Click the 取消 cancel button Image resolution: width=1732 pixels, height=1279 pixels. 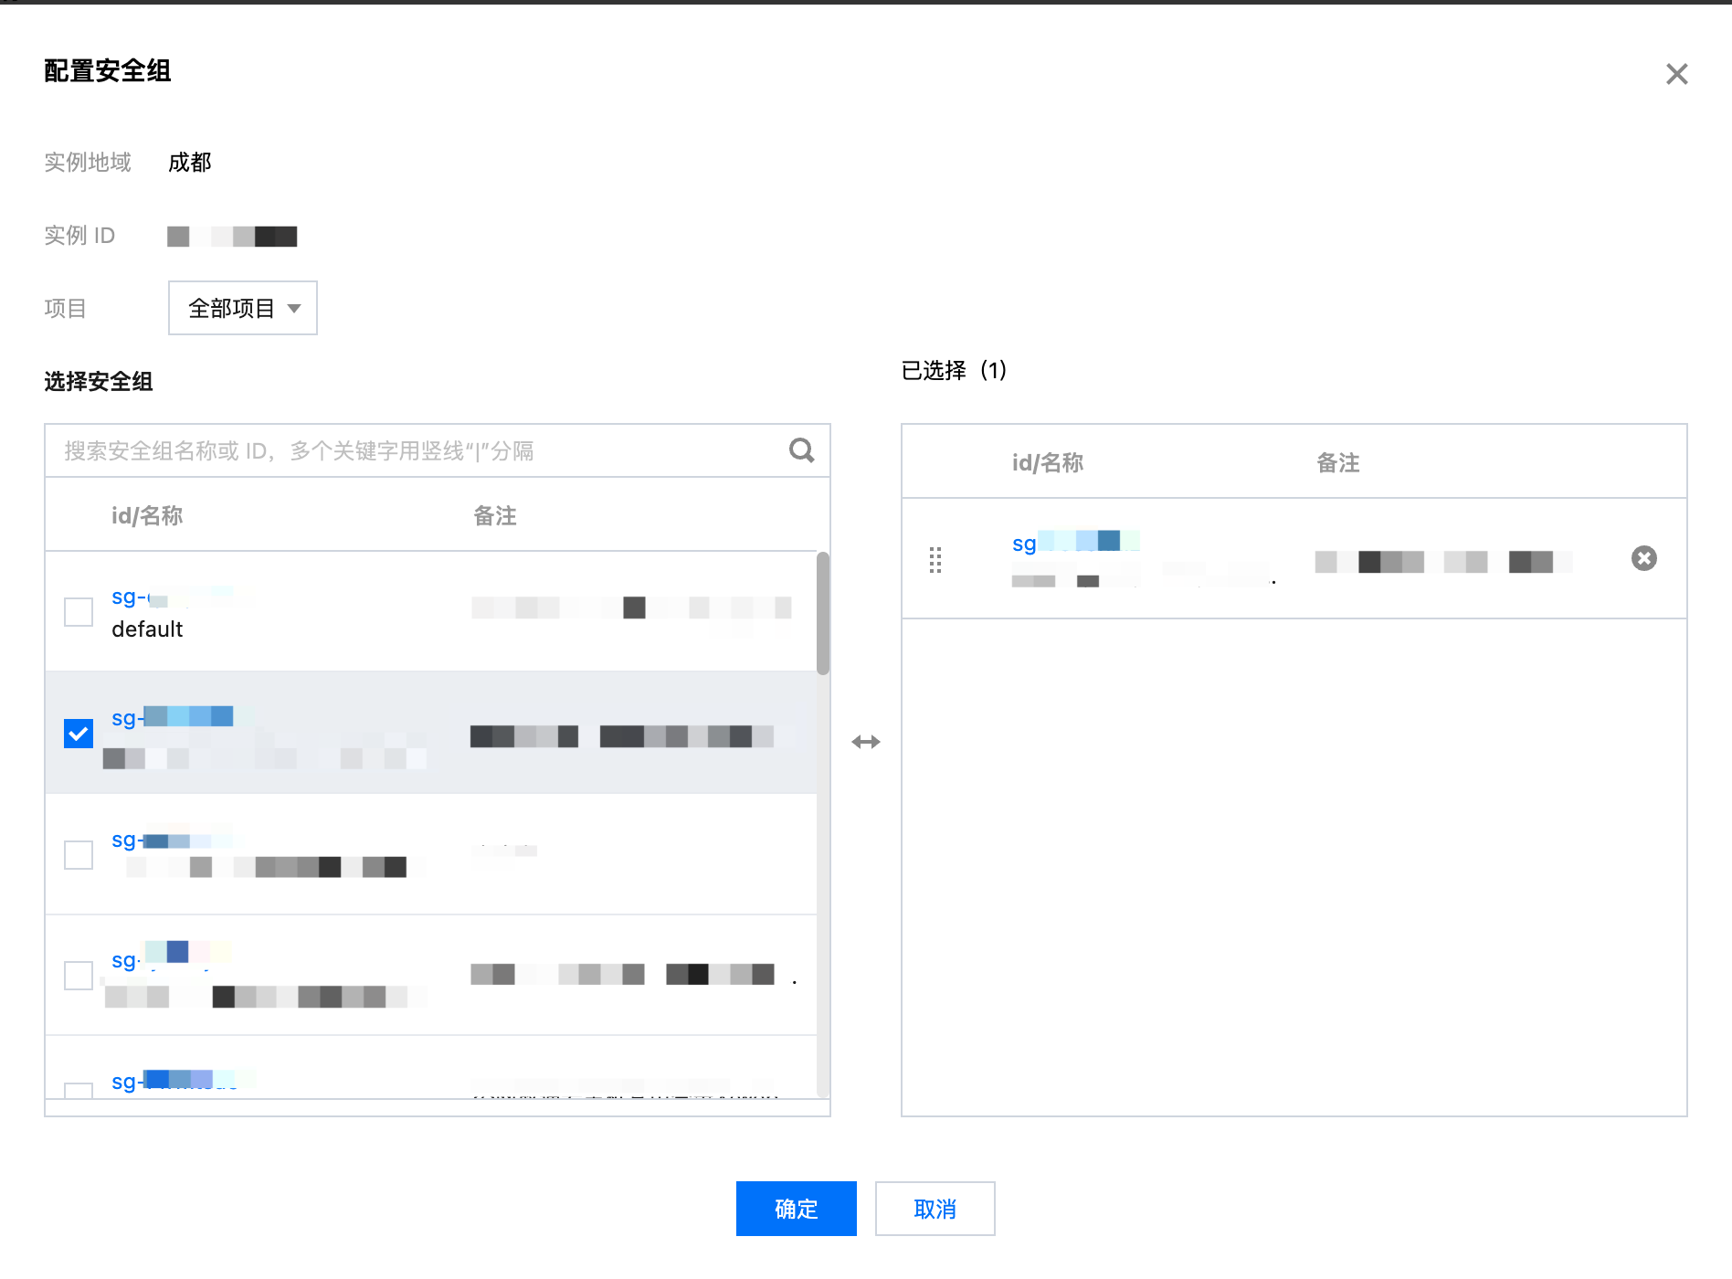tap(935, 1209)
